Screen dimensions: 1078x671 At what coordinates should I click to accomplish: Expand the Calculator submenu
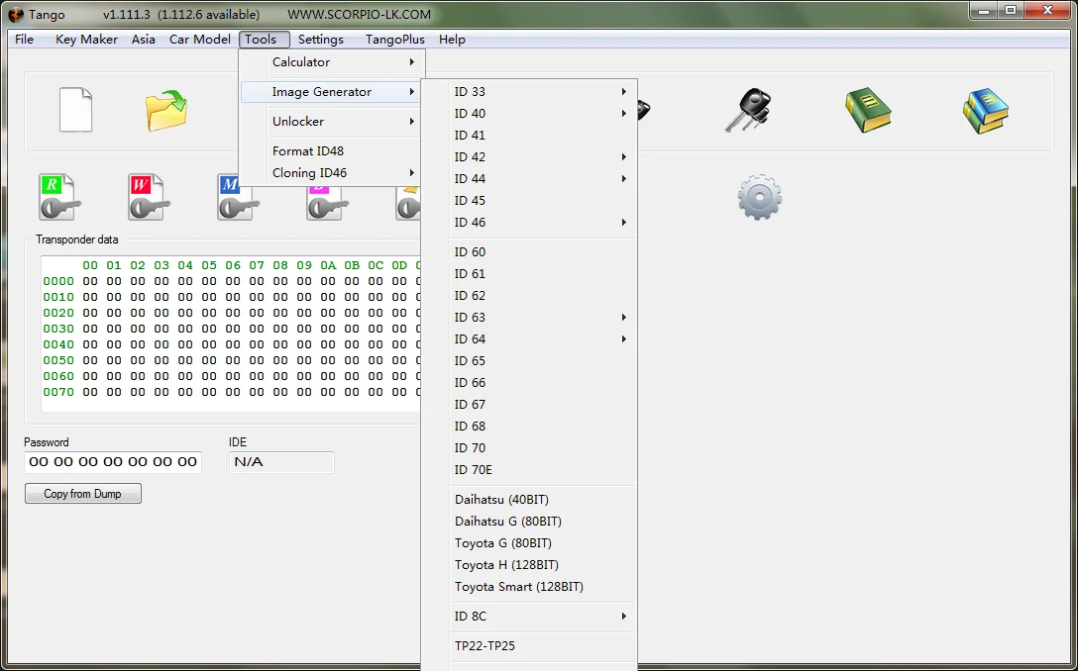tap(332, 61)
